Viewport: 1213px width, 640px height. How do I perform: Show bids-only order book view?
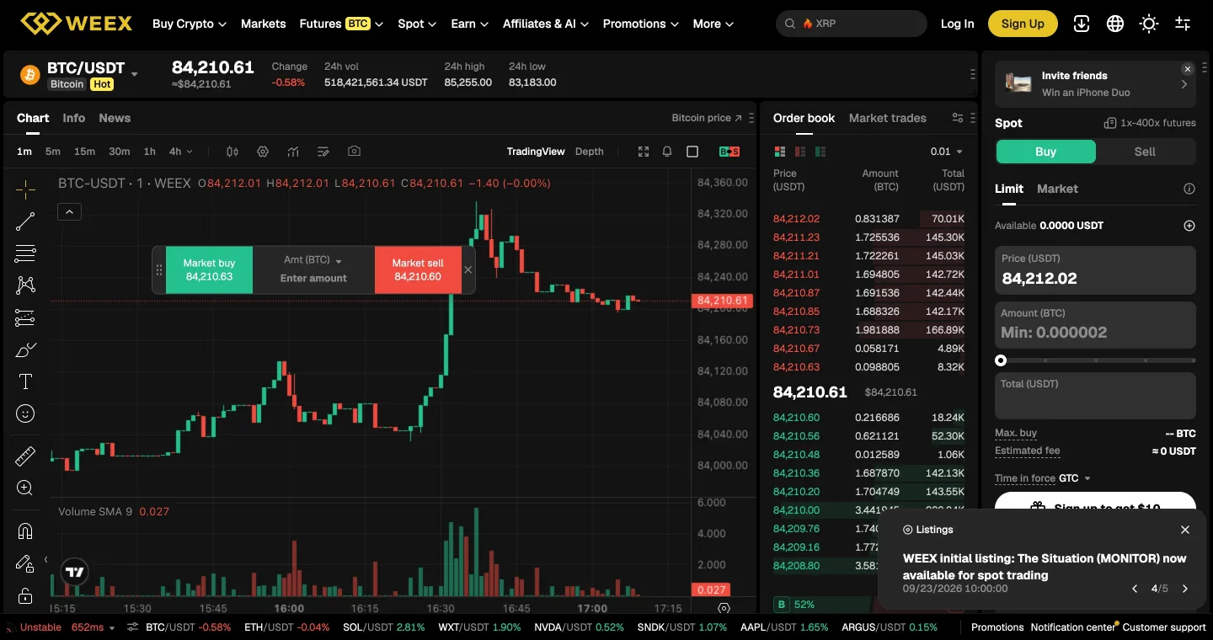(820, 152)
